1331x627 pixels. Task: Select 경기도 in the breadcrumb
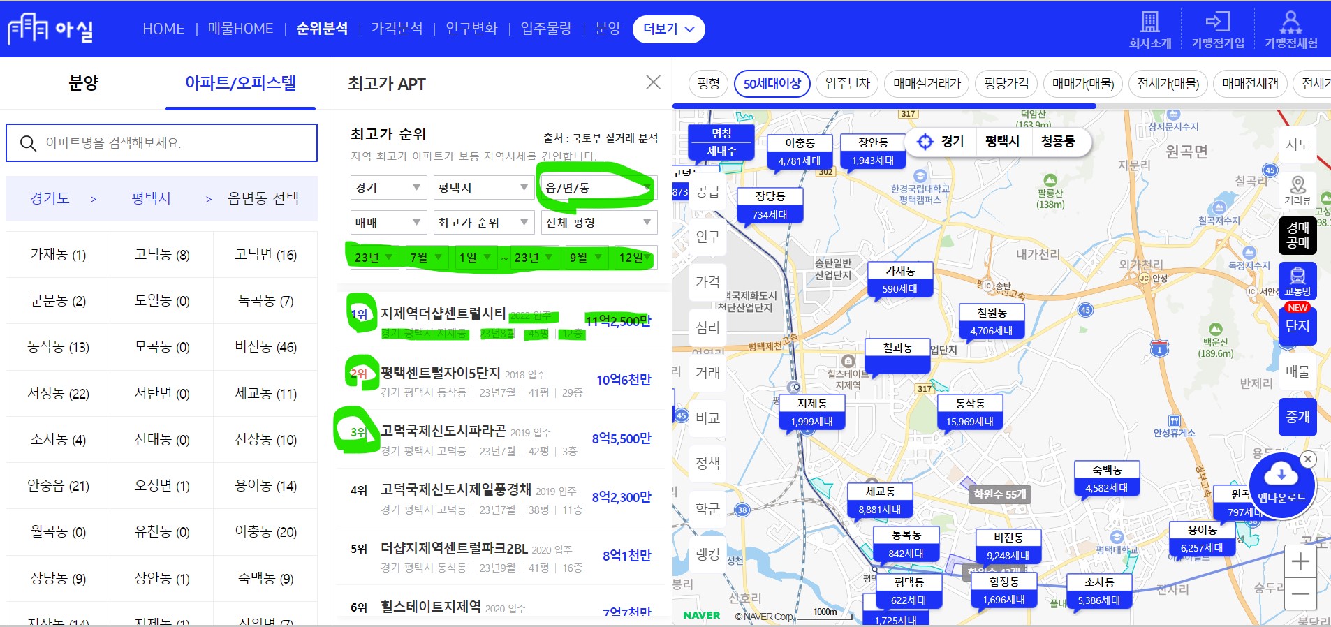click(50, 198)
